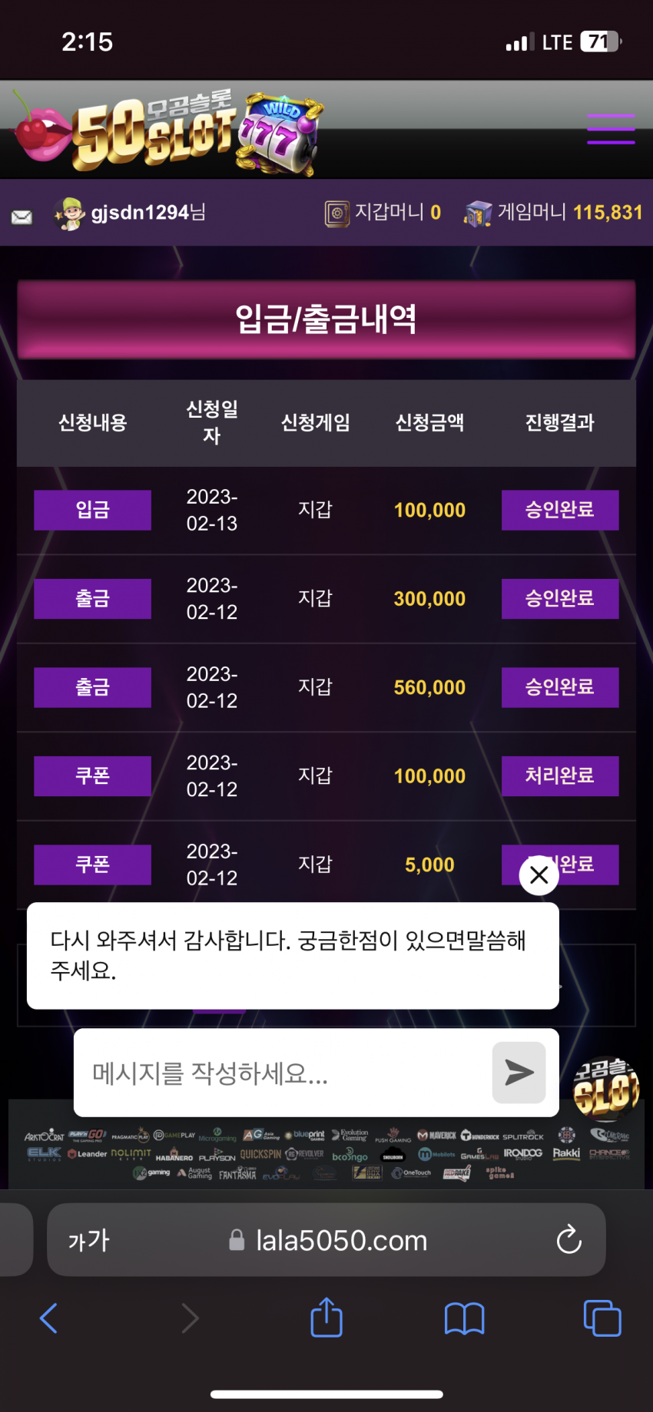Open the 가가 text size menu
The height and width of the screenshot is (1412, 653).
point(89,1240)
